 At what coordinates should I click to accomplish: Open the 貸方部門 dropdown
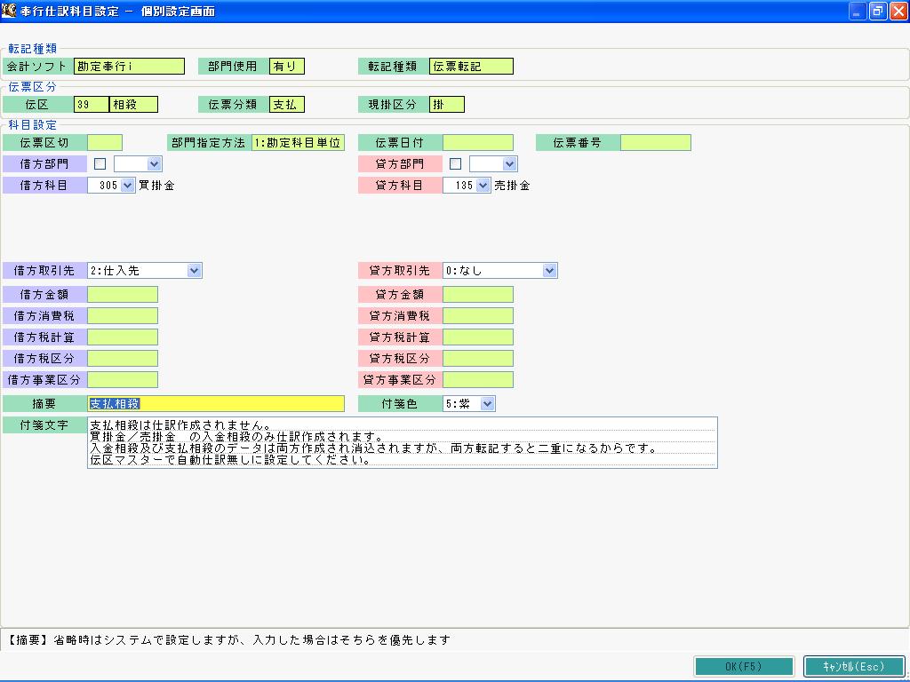tap(509, 164)
